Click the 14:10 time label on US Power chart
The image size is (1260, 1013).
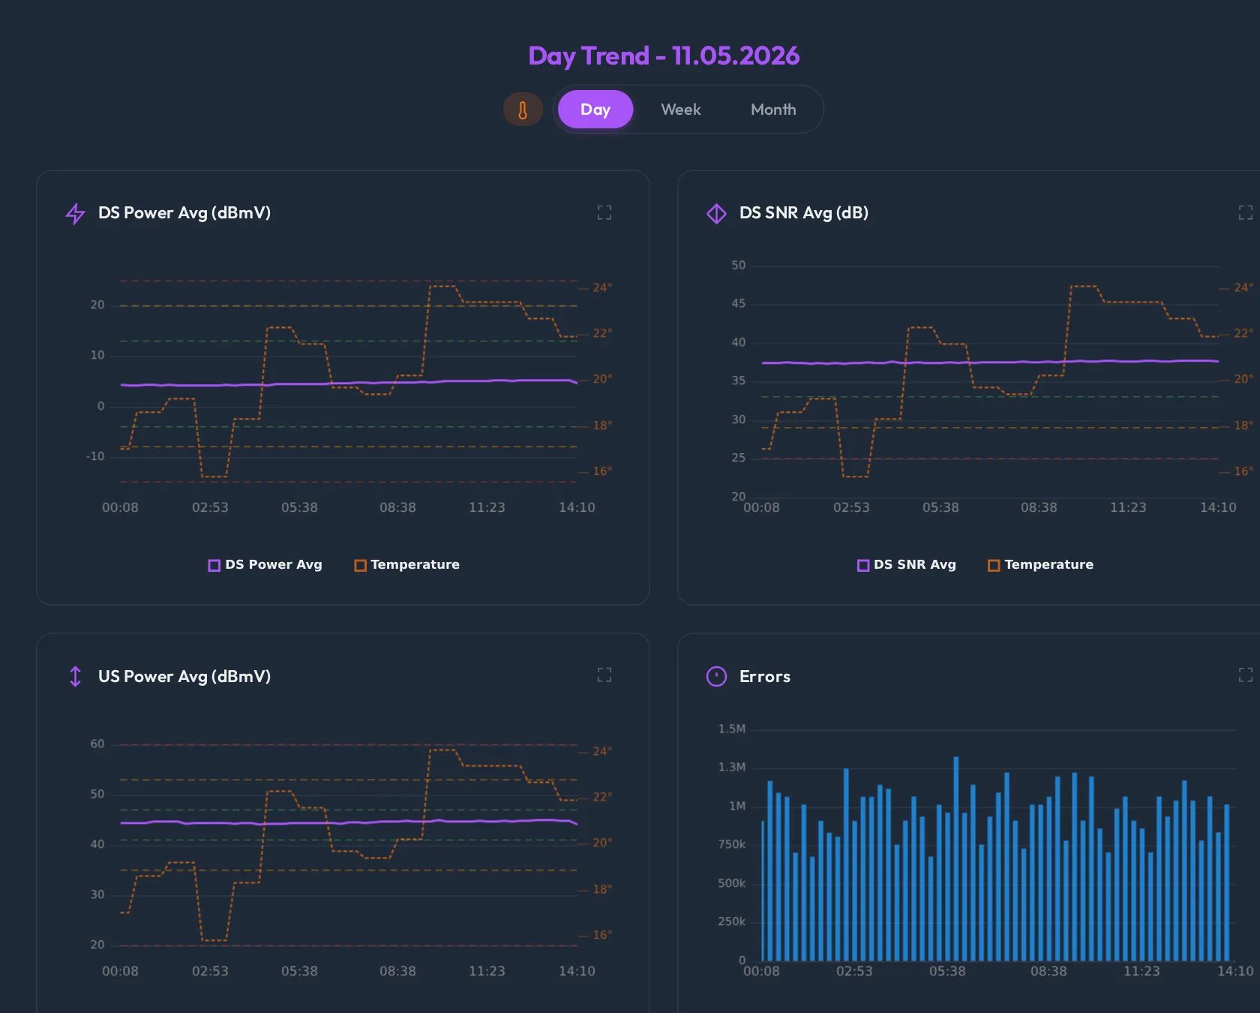[577, 971]
